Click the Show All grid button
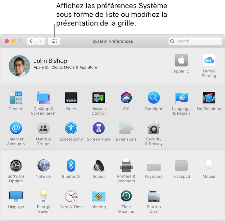The image size is (225, 221). point(54,41)
